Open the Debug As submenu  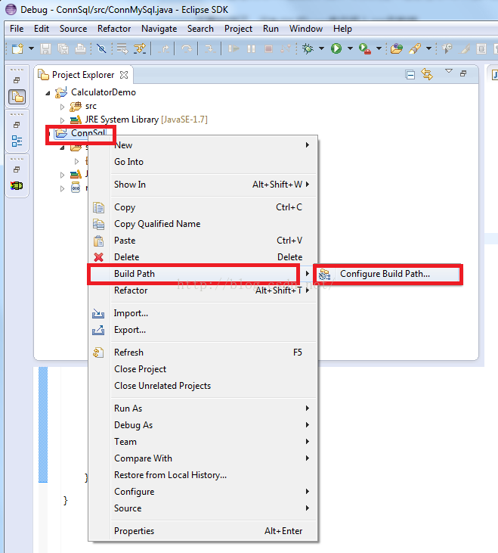(x=203, y=425)
